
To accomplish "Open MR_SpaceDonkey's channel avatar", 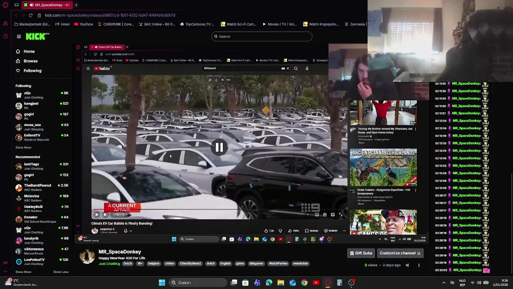I will pyautogui.click(x=87, y=256).
